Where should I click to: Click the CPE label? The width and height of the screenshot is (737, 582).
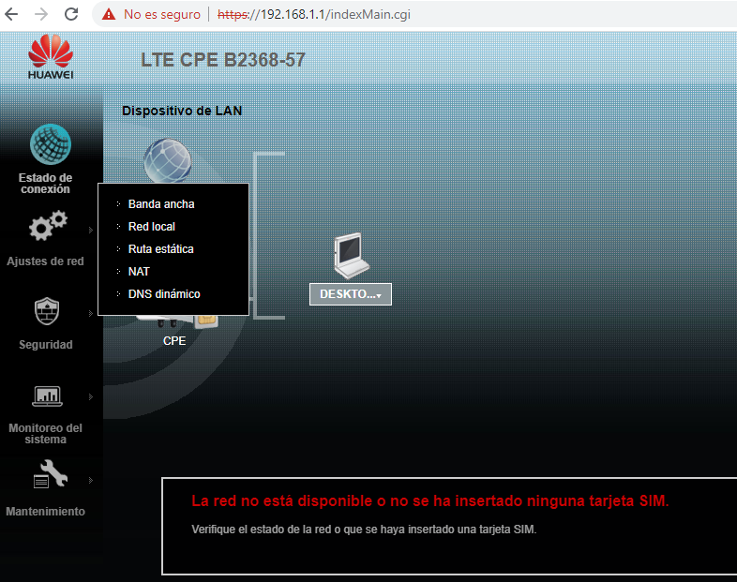point(174,341)
